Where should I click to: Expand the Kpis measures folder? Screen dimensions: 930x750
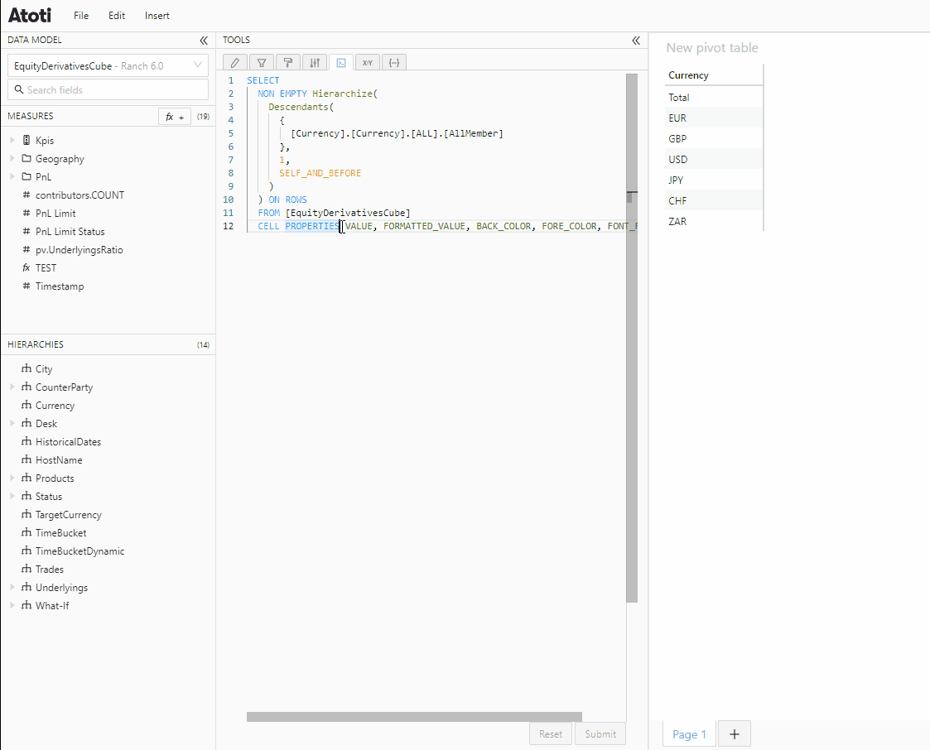pos(12,140)
